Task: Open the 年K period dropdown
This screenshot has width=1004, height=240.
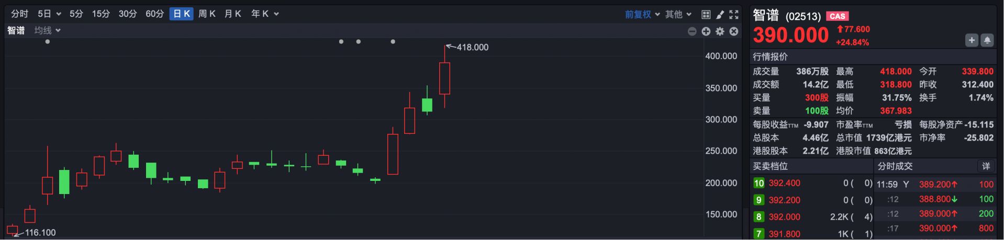Action: click(x=265, y=14)
